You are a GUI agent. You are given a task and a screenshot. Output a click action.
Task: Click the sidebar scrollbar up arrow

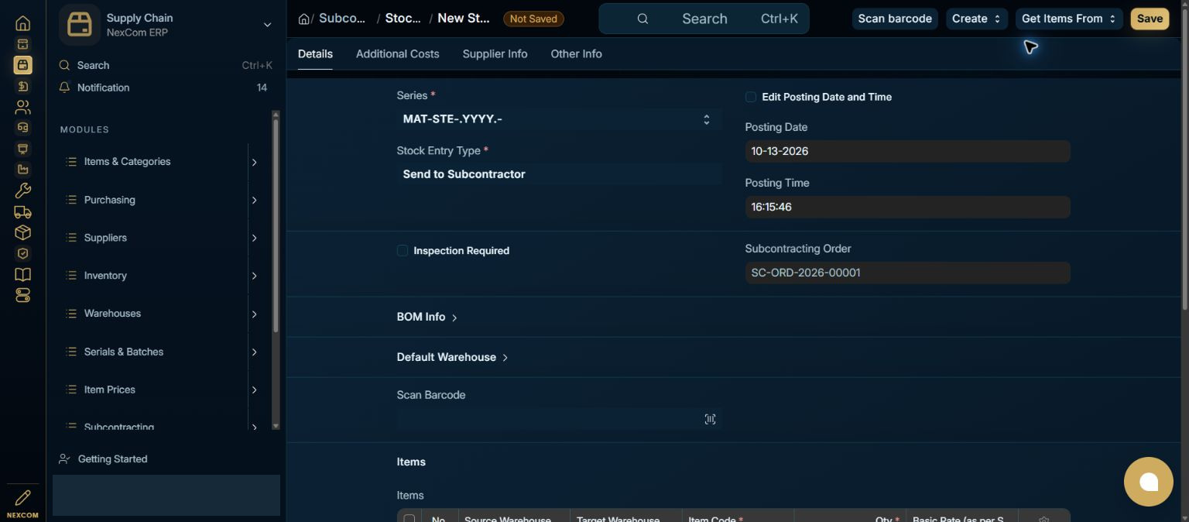276,115
